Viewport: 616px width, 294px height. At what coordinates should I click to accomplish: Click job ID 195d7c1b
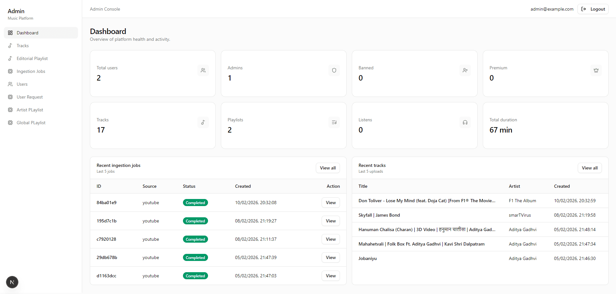107,221
